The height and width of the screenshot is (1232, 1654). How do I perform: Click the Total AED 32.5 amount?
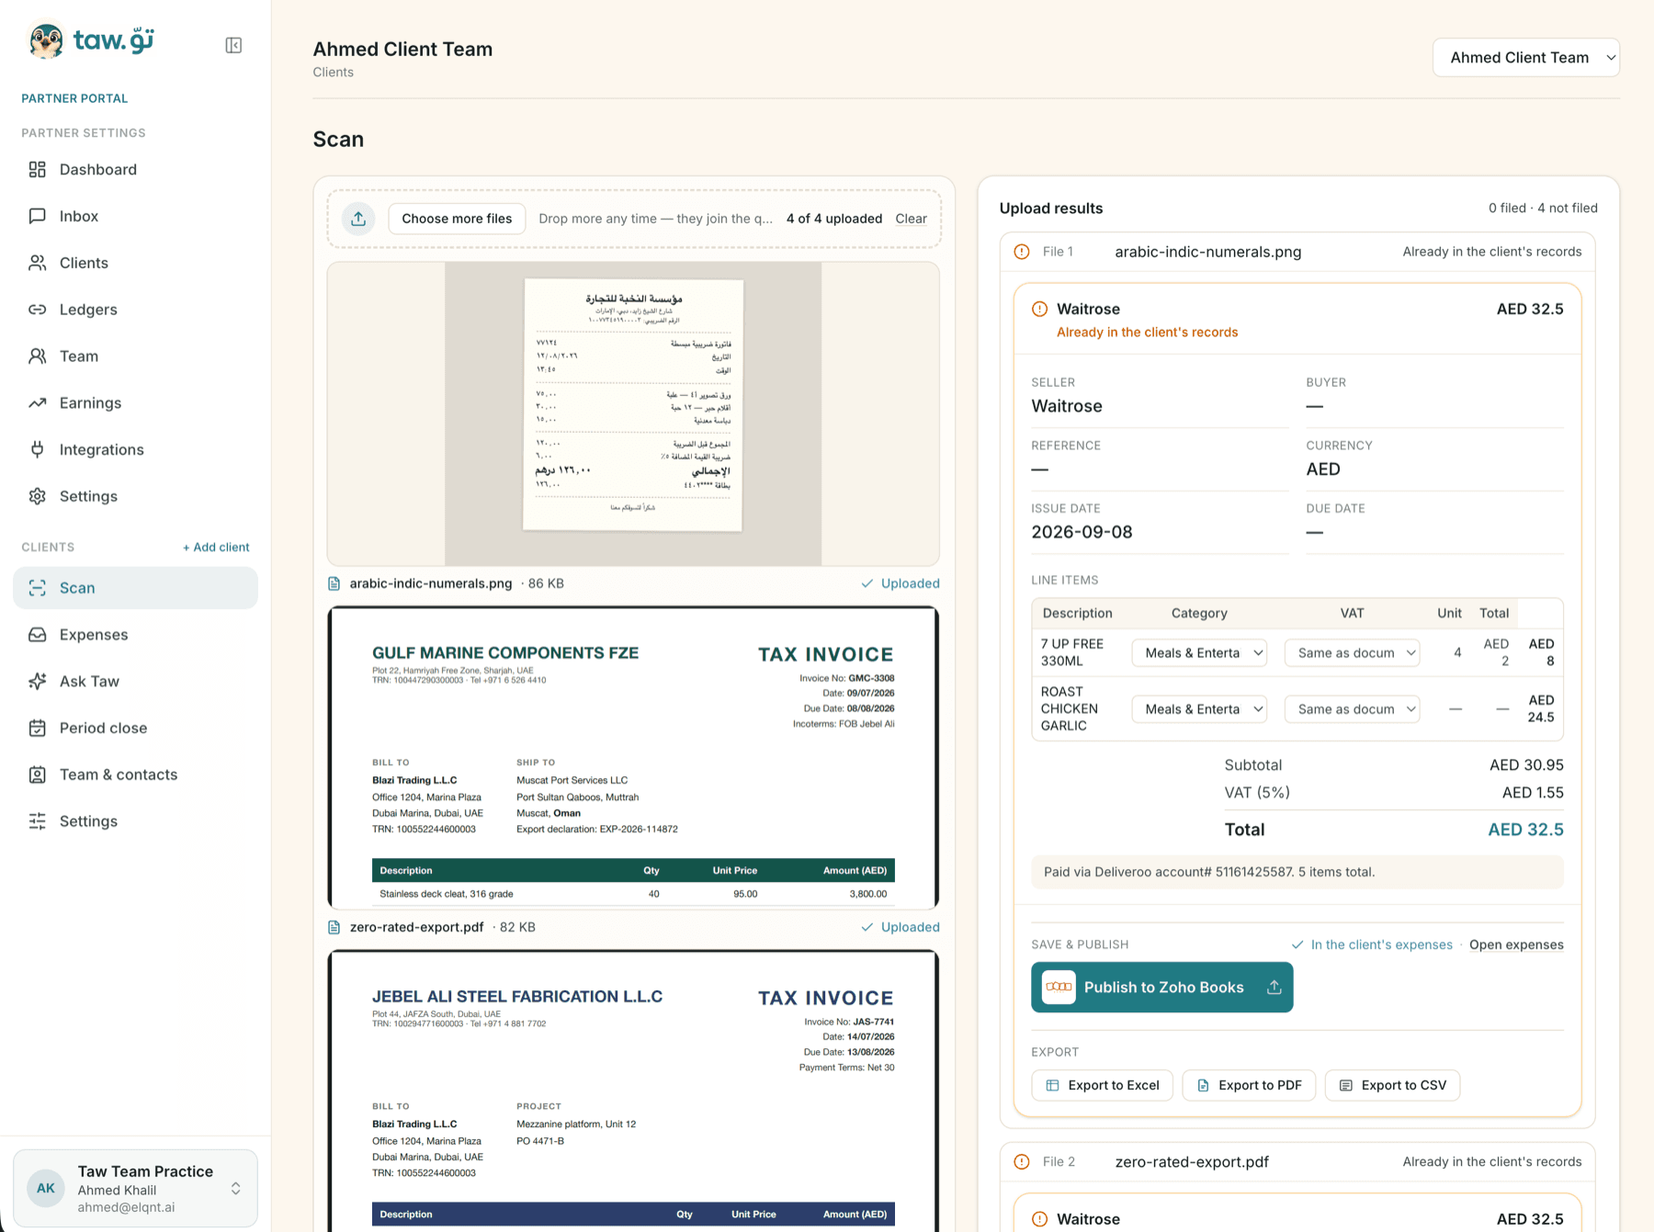(1525, 830)
